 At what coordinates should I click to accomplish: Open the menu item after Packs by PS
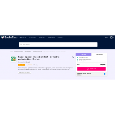click(x=60, y=37)
